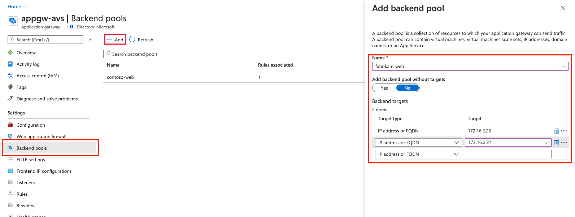Screen dimensions: 575x217
Task: Select No for pool without targets
Action: [408, 88]
